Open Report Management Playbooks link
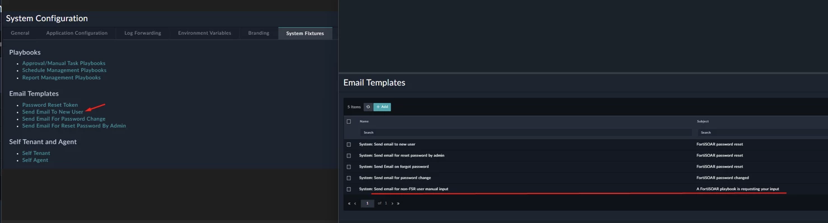This screenshot has height=223, width=828. pyautogui.click(x=62, y=78)
